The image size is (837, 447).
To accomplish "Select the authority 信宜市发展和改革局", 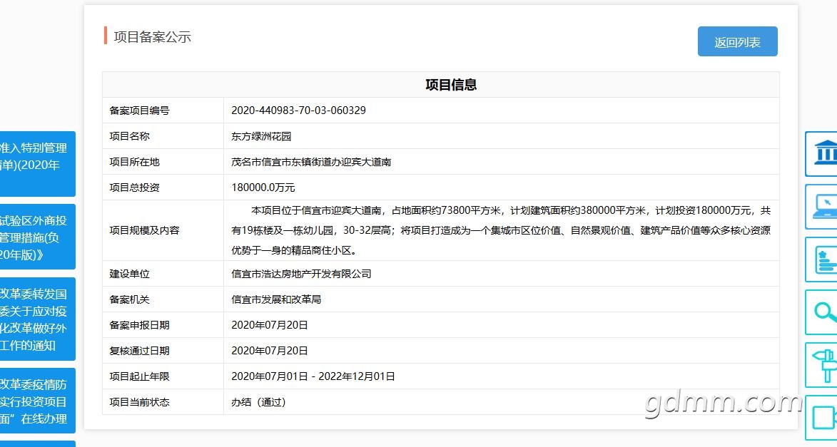I will coord(276,299).
